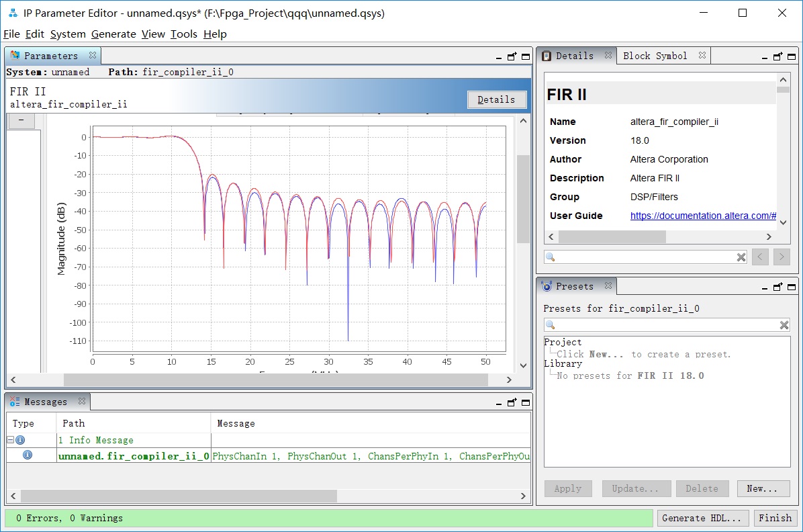Open the Generate menu
The image size is (803, 532).
[113, 34]
